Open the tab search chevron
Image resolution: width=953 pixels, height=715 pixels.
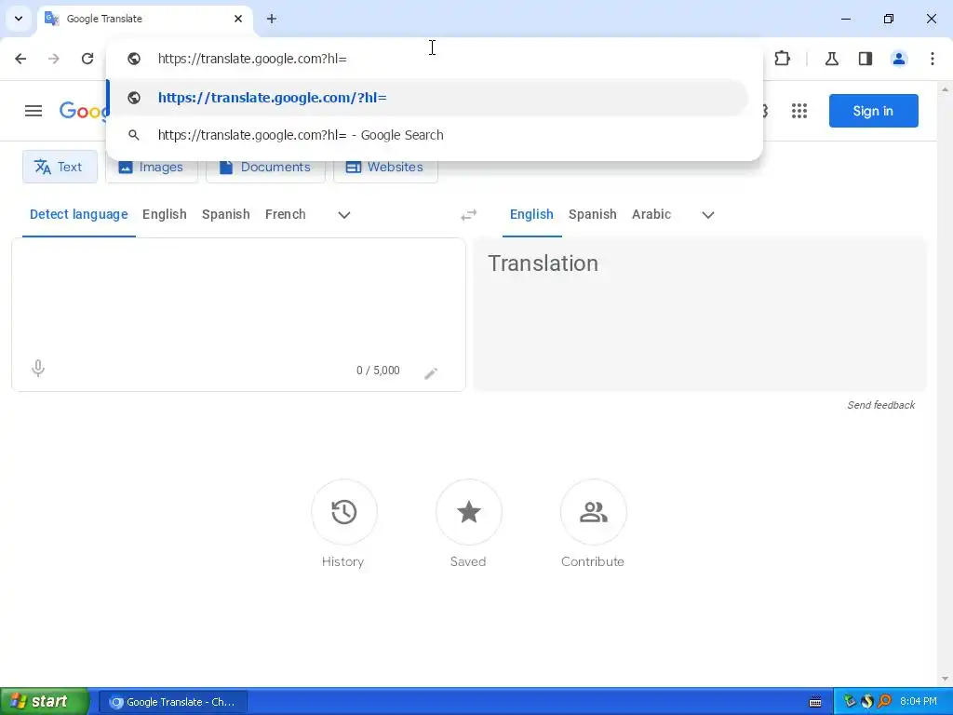coord(19,19)
